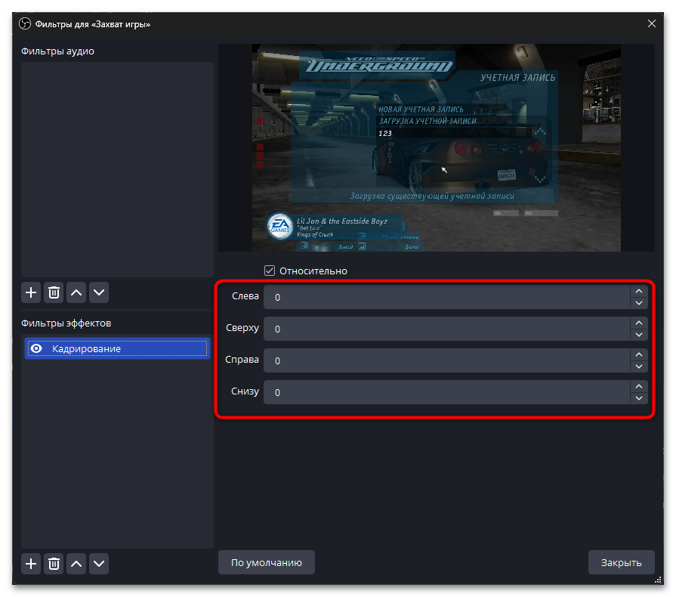Move effect filter up with arrow
The width and height of the screenshot is (676, 597).
76,564
